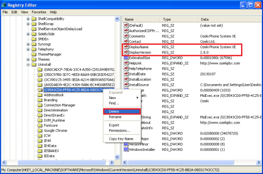Click tree pane scroll up arrow
The width and height of the screenshot is (263, 174).
[117, 19]
